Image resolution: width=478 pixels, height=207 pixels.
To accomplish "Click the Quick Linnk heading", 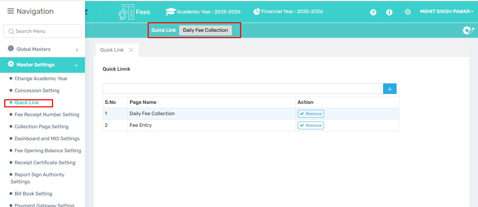I will [116, 69].
